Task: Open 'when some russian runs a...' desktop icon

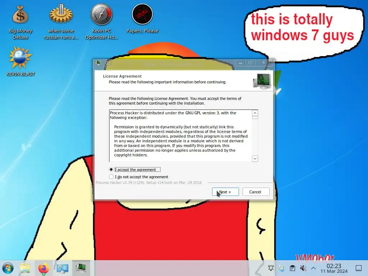Action: pyautogui.click(x=61, y=23)
